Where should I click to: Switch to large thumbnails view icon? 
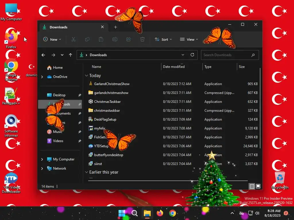(x=258, y=186)
